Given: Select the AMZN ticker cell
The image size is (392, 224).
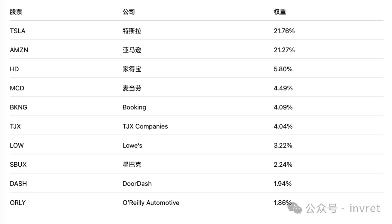Looking at the screenshot, I should (19, 50).
